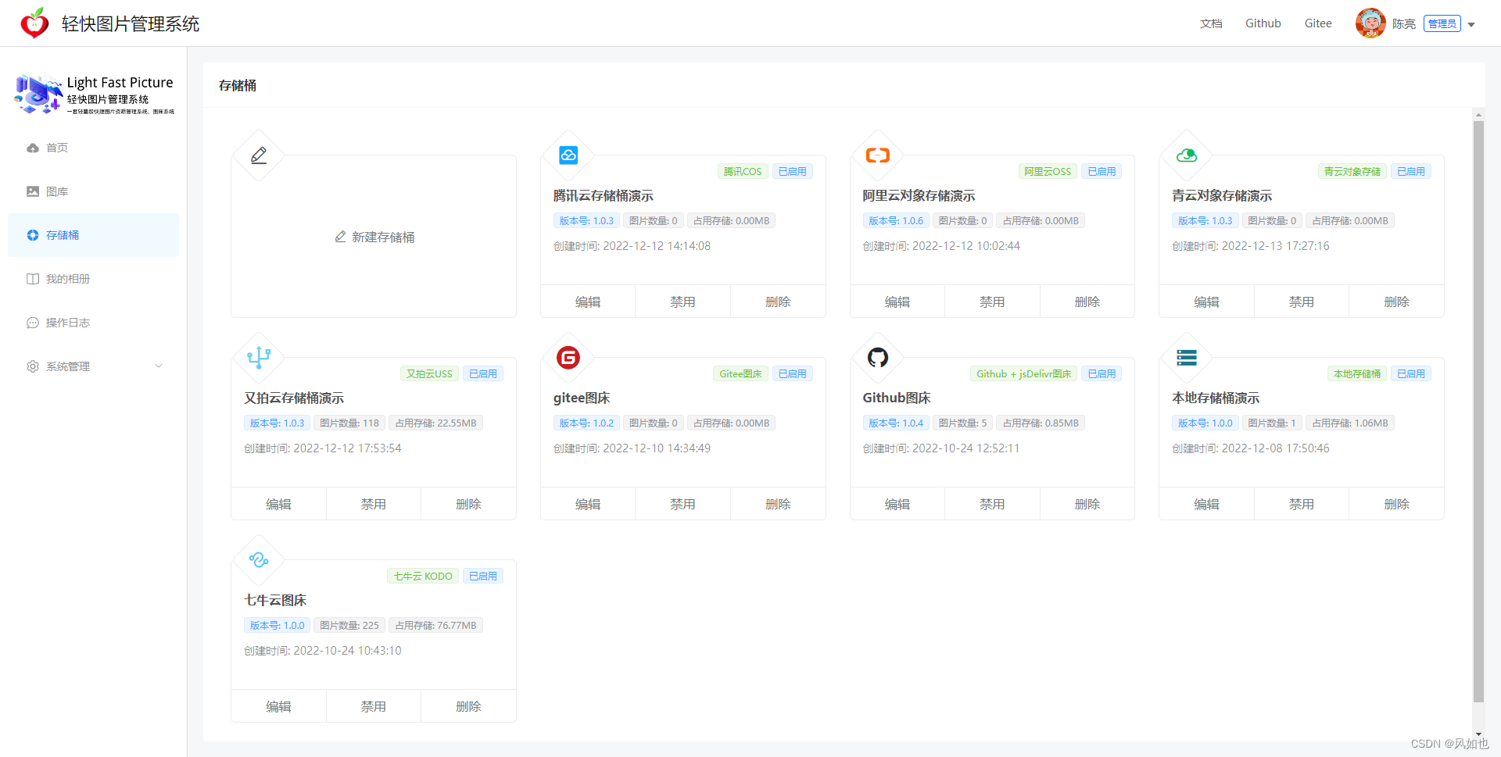The image size is (1501, 757).
Task: Edit the 青云对象存储演示 bucket
Action: [x=1206, y=302]
